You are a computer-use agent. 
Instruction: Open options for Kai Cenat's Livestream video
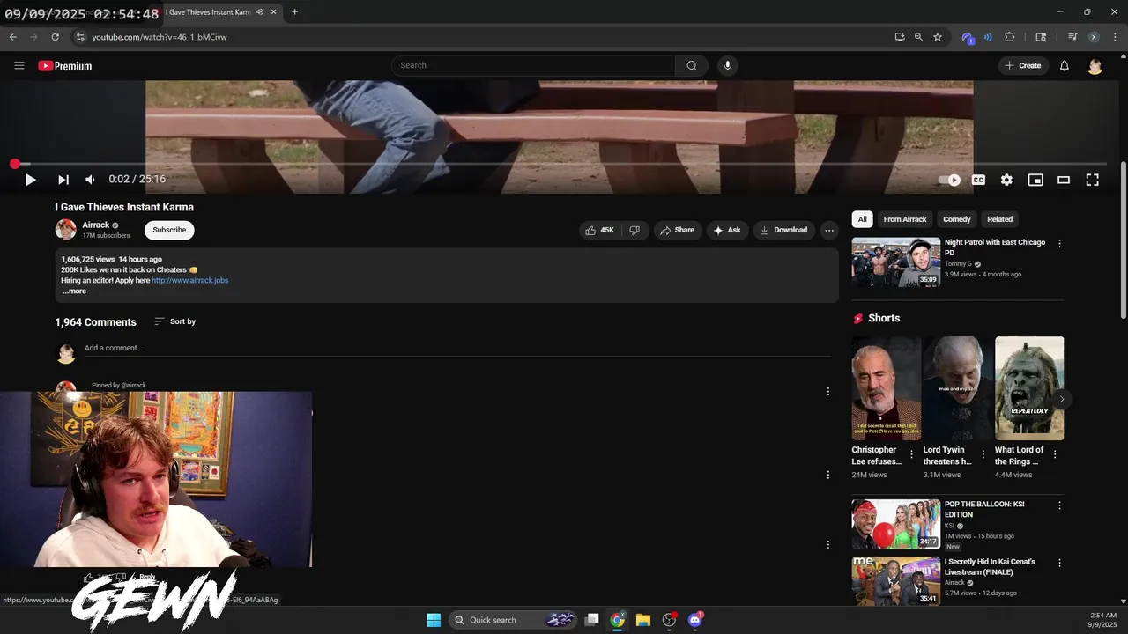[1059, 563]
